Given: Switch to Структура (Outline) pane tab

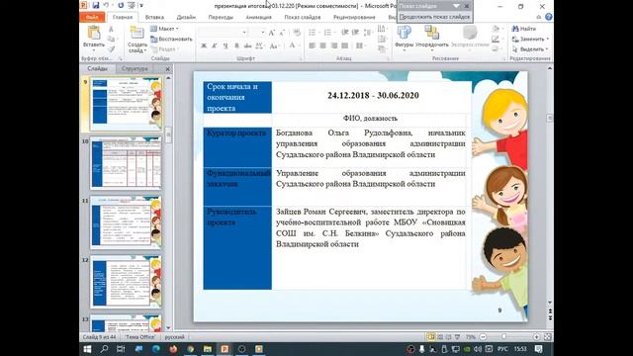Looking at the screenshot, I should pyautogui.click(x=135, y=68).
